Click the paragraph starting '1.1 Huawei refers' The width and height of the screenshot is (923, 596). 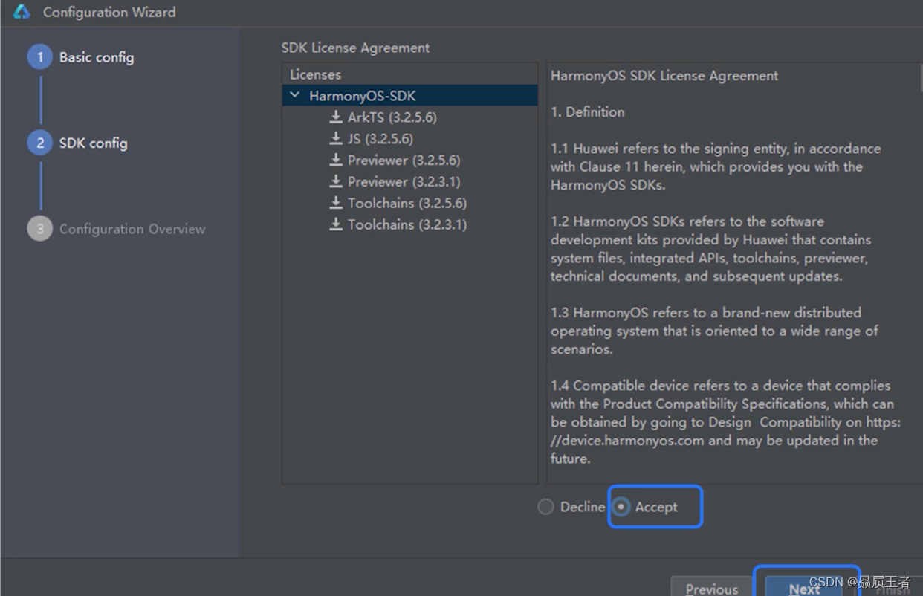[x=716, y=166]
